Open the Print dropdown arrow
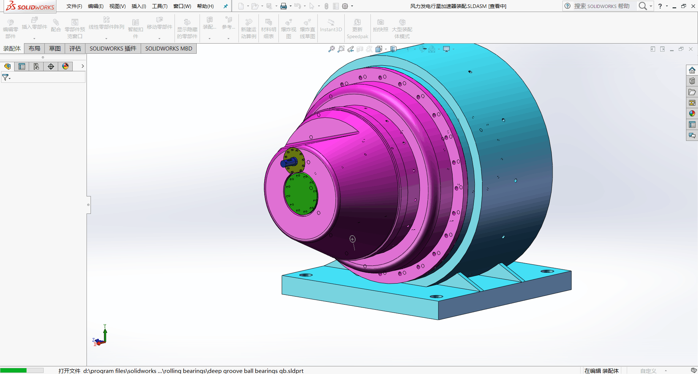Image resolution: width=698 pixels, height=374 pixels. [x=290, y=6]
